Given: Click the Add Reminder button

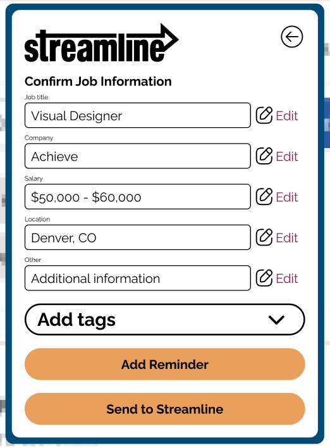Looking at the screenshot, I should click(165, 364).
